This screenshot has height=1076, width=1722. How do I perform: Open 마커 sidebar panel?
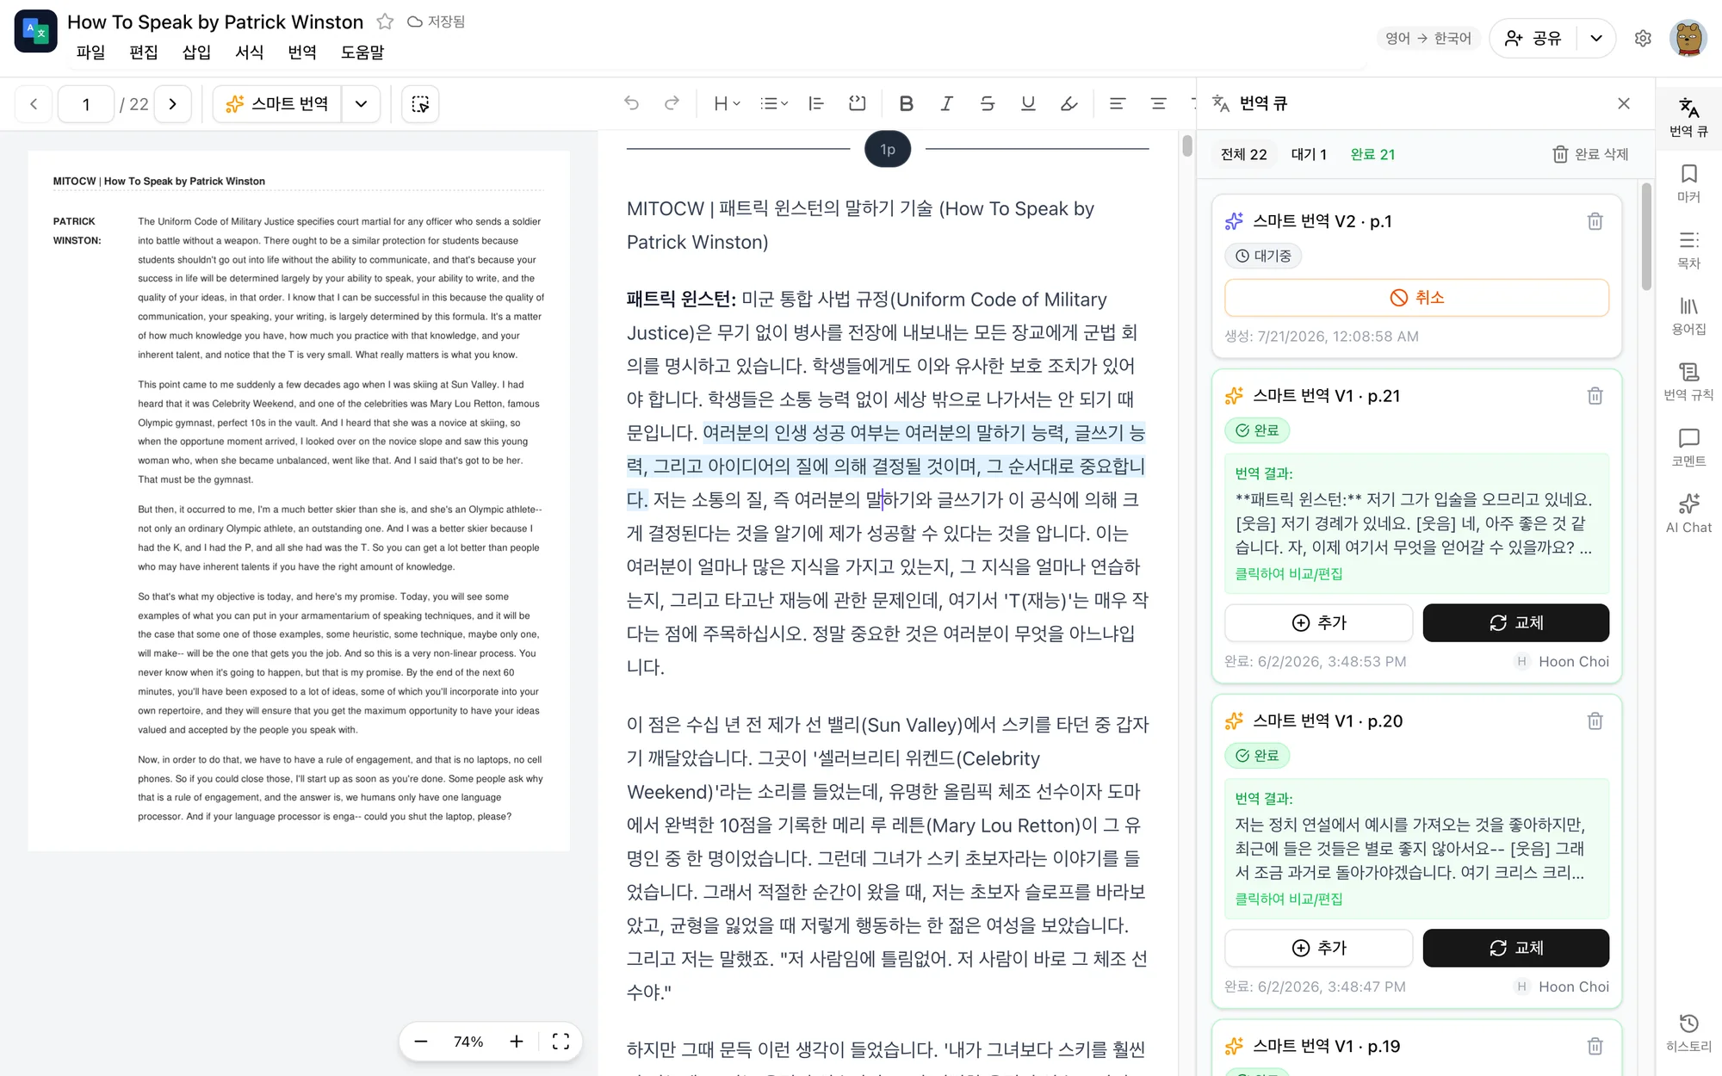pos(1688,183)
